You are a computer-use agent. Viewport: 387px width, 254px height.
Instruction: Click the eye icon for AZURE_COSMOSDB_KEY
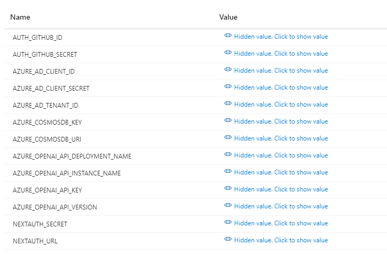coord(228,120)
